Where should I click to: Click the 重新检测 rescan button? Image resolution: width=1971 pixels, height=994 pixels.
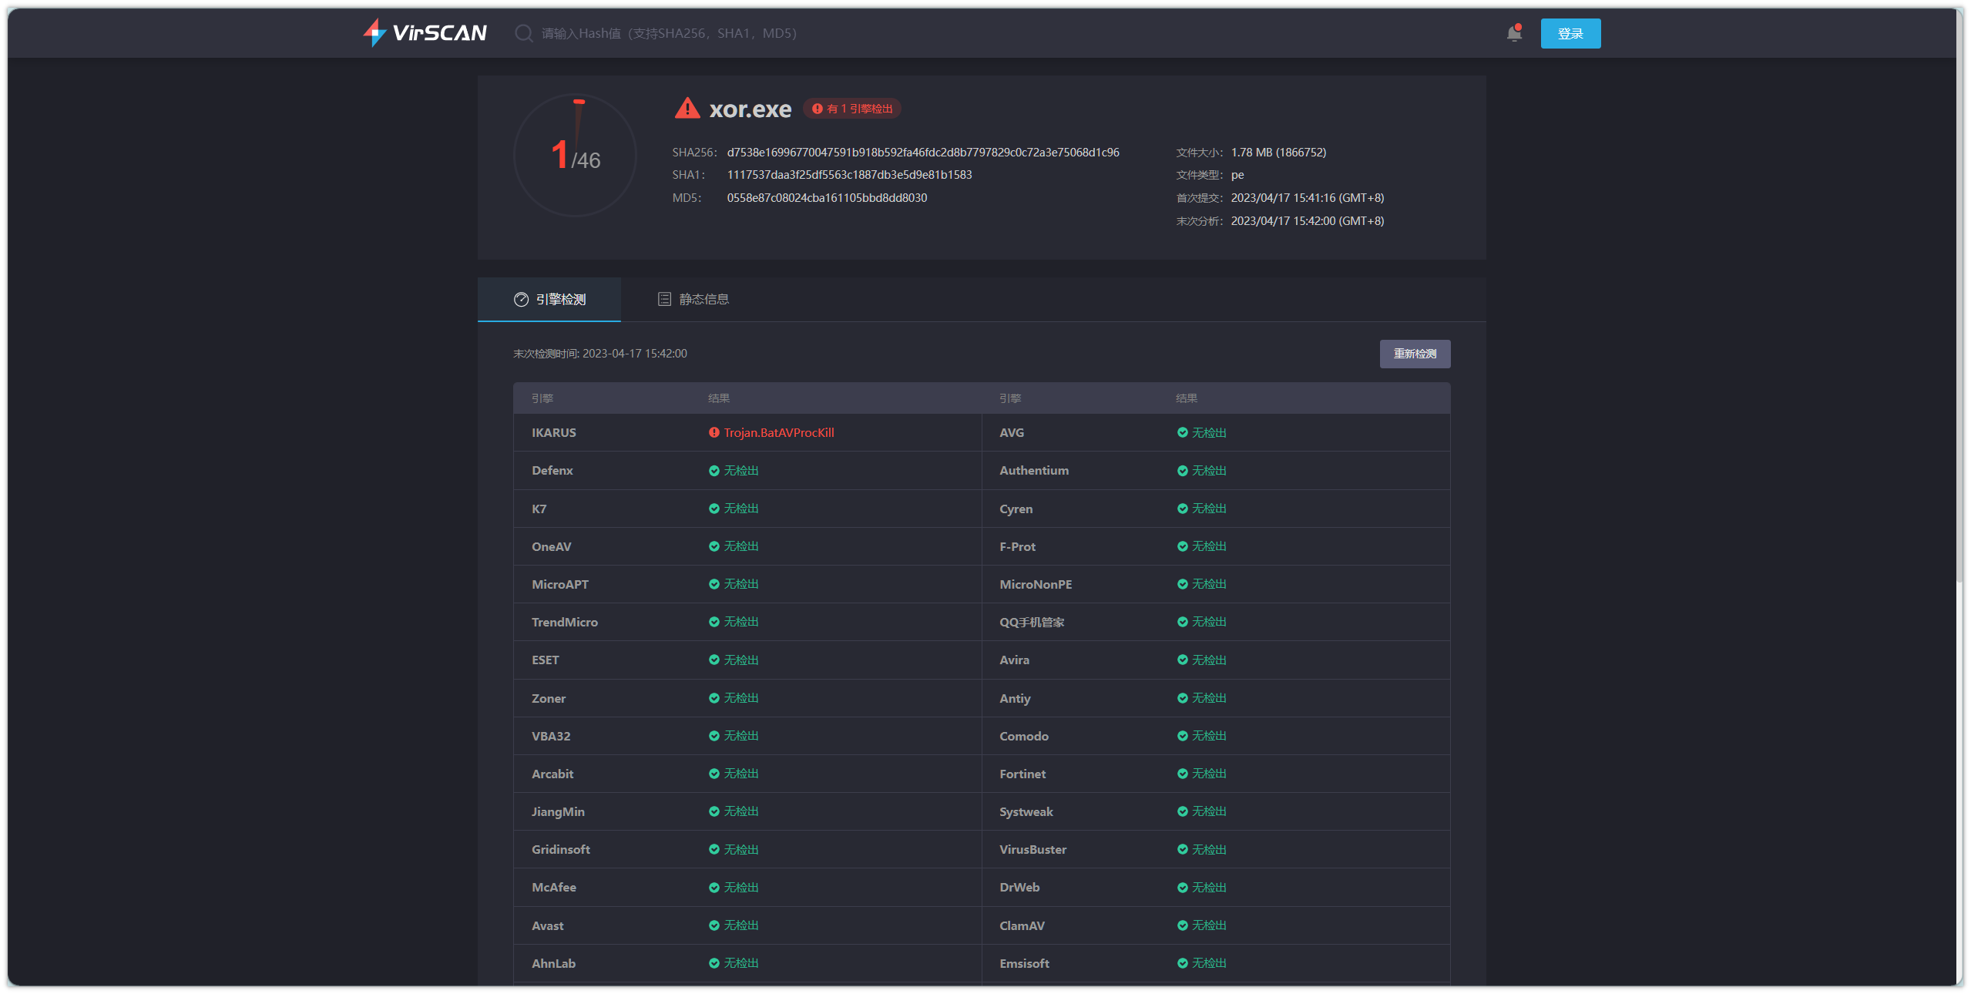coord(1415,354)
